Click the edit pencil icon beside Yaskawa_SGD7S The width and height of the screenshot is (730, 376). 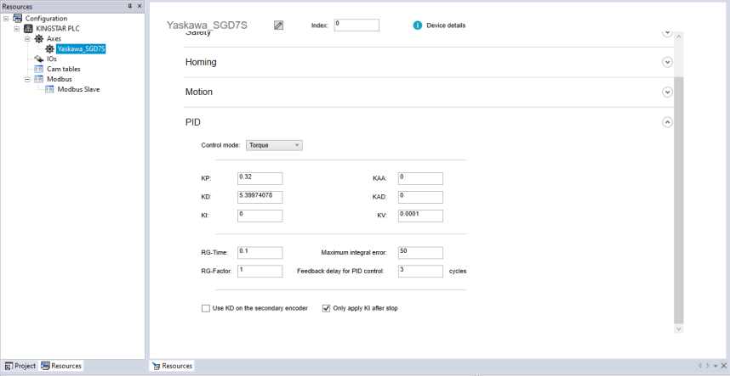[278, 25]
